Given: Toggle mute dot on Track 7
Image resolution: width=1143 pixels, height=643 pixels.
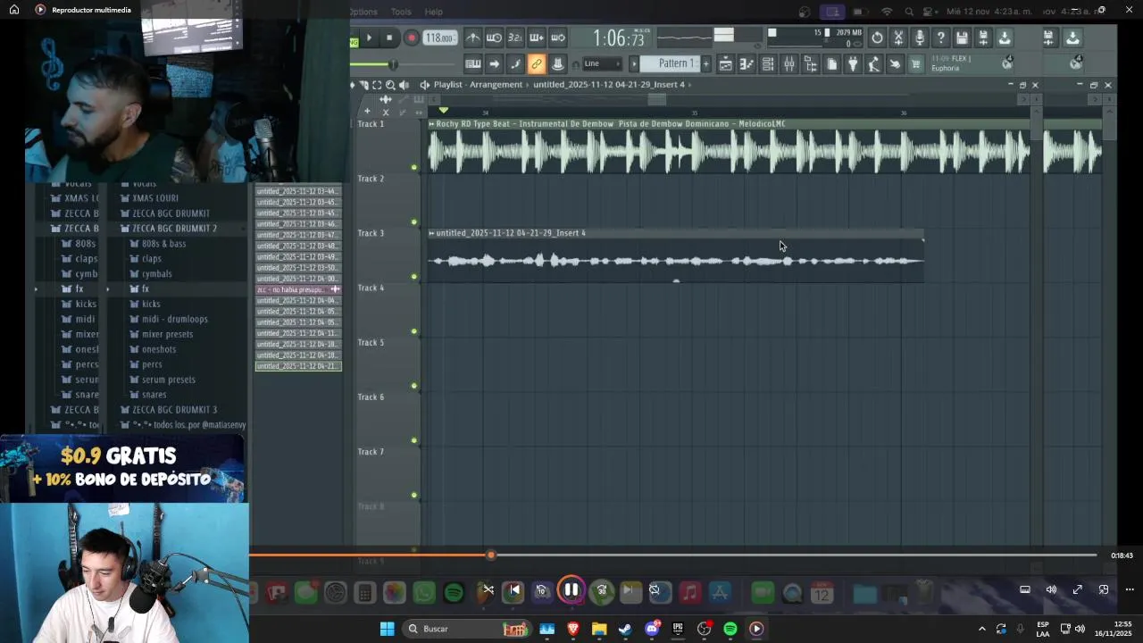Looking at the screenshot, I should point(413,495).
